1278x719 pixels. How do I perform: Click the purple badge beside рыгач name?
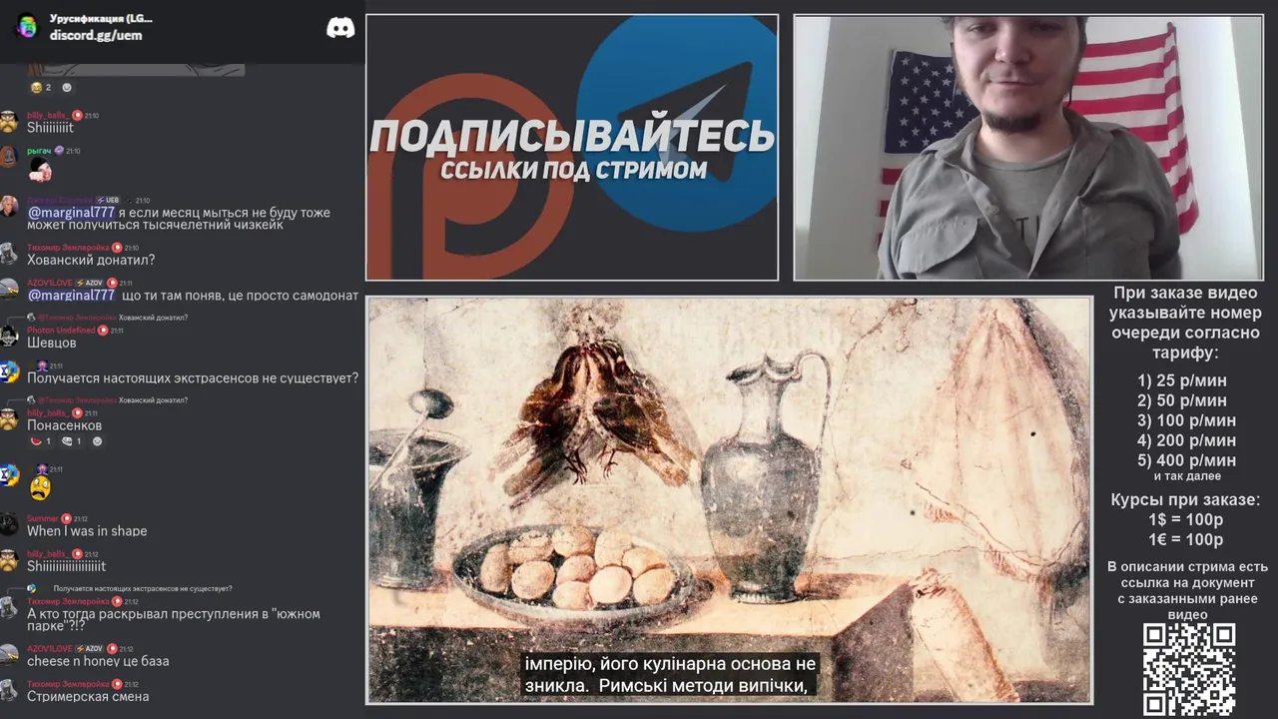point(59,151)
